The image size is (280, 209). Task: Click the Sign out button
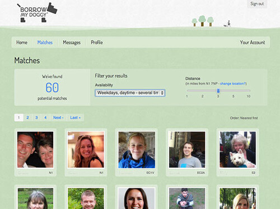click(257, 4)
